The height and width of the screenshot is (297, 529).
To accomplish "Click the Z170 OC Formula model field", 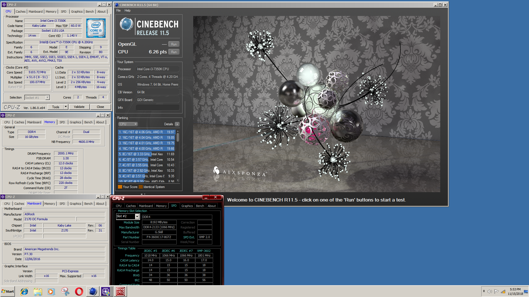I will click(x=50, y=219).
